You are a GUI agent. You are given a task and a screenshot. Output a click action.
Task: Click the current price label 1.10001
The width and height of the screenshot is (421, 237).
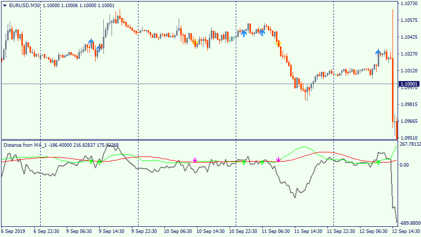pyautogui.click(x=409, y=84)
